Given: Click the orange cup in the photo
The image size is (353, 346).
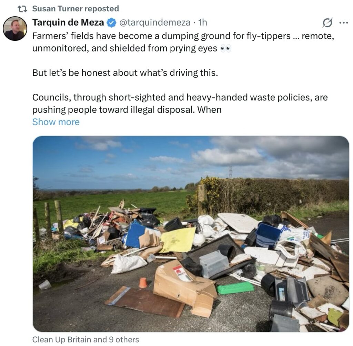Looking at the screenshot, I should (x=143, y=283).
